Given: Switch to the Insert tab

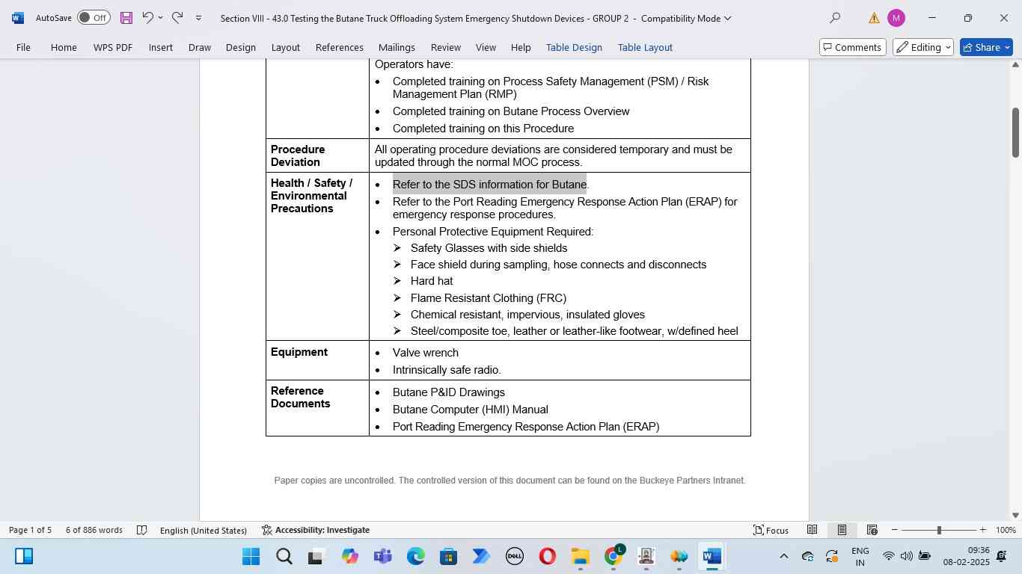Looking at the screenshot, I should tap(160, 47).
